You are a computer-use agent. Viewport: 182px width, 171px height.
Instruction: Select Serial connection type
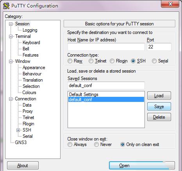(x=154, y=61)
